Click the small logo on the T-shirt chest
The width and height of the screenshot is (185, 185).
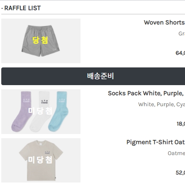coord(47,153)
